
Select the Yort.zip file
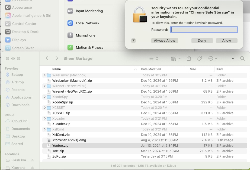coord(58,151)
